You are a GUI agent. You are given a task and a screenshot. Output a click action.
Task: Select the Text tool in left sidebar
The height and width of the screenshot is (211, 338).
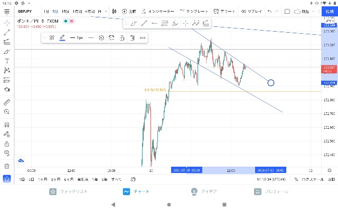point(7,61)
